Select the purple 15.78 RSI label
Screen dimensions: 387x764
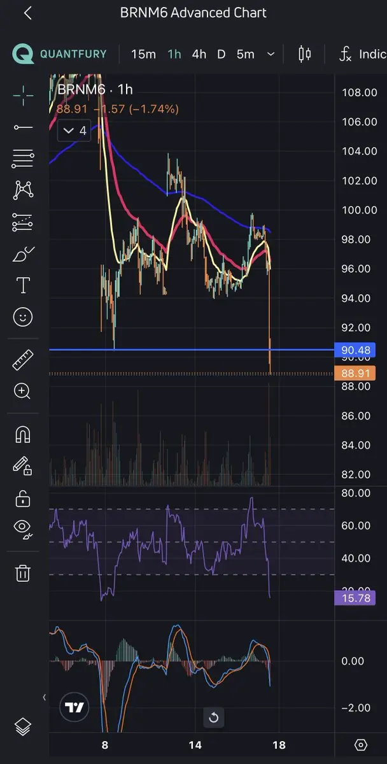[355, 598]
